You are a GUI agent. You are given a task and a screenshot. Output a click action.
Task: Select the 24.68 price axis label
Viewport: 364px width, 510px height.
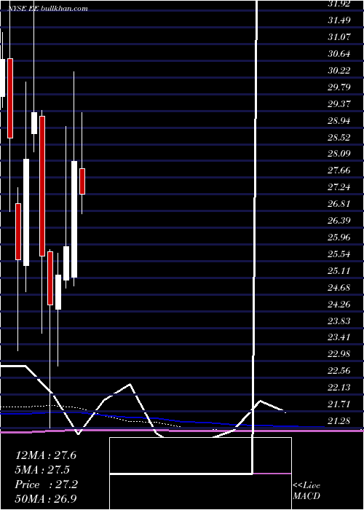click(x=339, y=288)
